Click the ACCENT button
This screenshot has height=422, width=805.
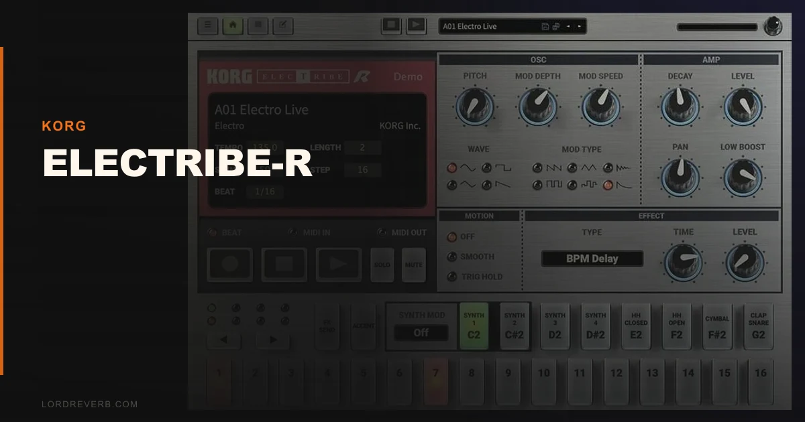pos(364,326)
